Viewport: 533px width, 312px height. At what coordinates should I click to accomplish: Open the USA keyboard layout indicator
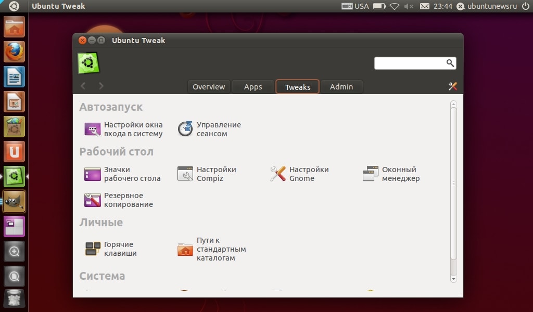355,6
